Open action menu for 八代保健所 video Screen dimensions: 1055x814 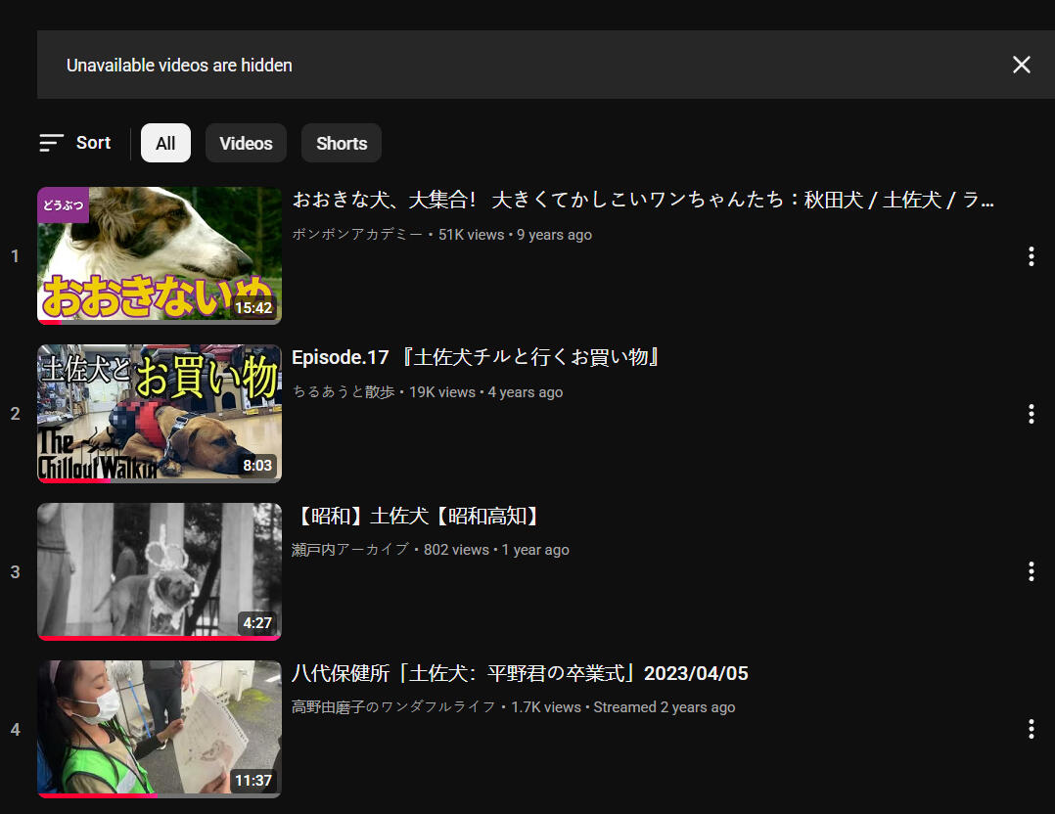(1031, 729)
